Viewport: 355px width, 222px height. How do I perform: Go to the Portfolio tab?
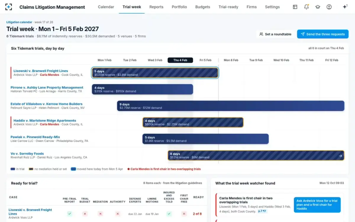point(179,7)
